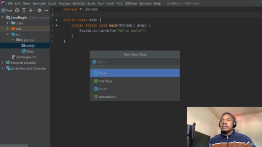This screenshot has height=147, width=262.
Task: Open the Analyze menu
Action: tap(64, 3)
